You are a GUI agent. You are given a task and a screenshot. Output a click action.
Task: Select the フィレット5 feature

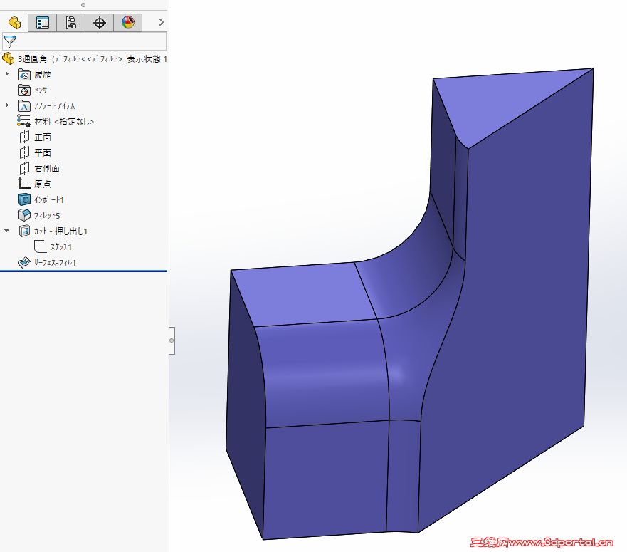tap(47, 216)
